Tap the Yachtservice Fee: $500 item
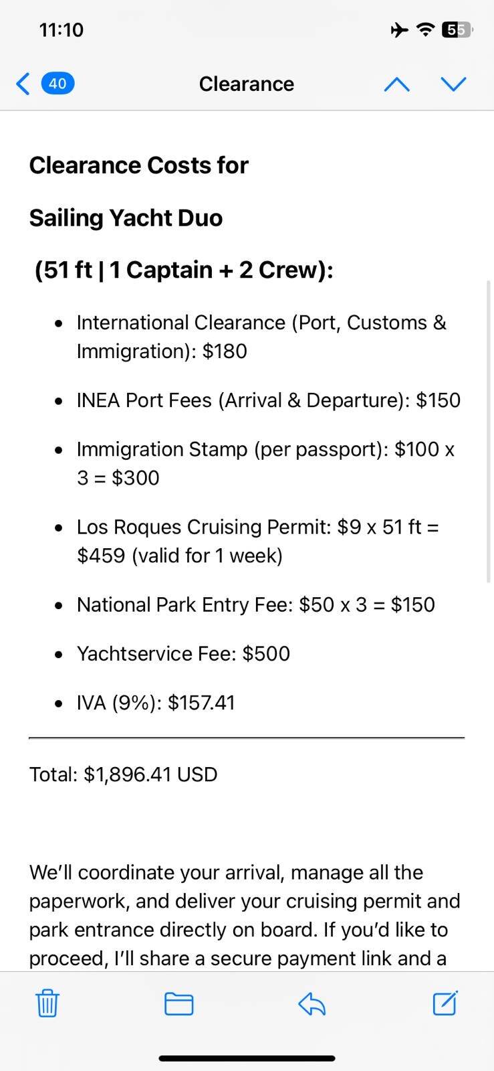Screen dimensions: 494x1071 [183, 653]
